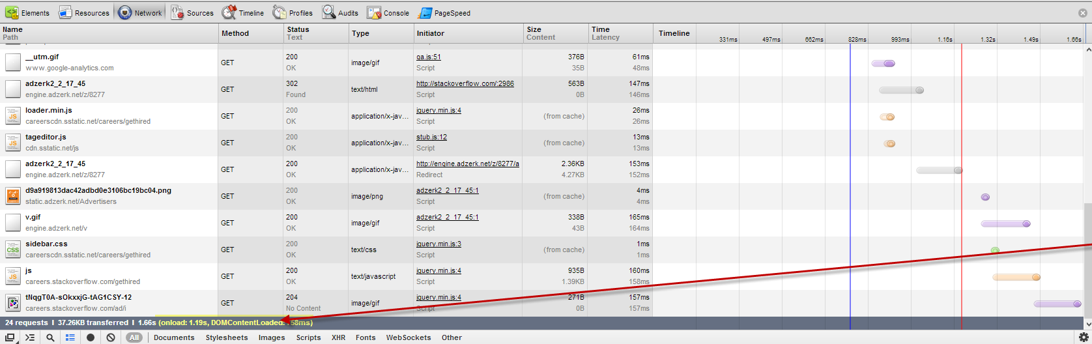Click the v.gif timeline bar
The height and width of the screenshot is (344, 1092).
(x=1006, y=223)
